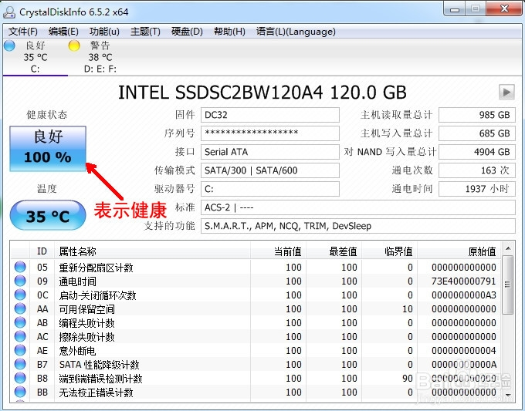Viewport: 525px width, 411px height.
Task: Select the 擦除失败计数 attribute text
Action: pos(86,337)
